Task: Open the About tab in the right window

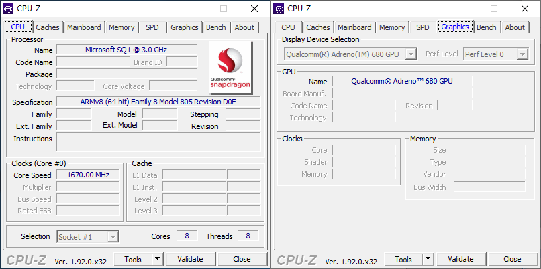Action: coord(515,27)
